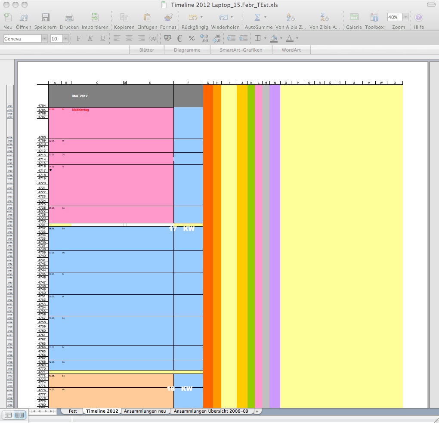Open Wiederholen history arrow
The width and height of the screenshot is (439, 423).
(x=232, y=17)
